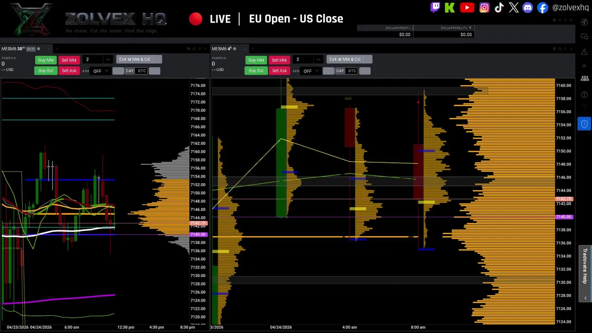Click 7140.00 price marker on 30m axis
Viewport: 592px width, 333px height.
tap(199, 234)
